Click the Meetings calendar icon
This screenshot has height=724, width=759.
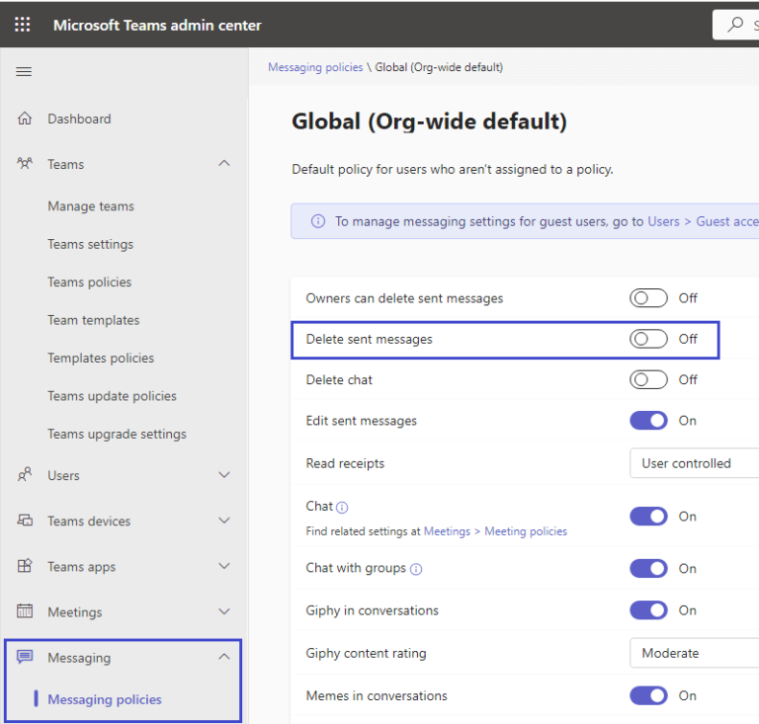tap(25, 611)
